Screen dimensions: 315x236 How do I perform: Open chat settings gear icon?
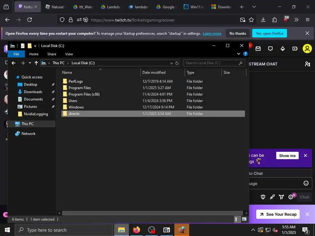tap(290, 197)
